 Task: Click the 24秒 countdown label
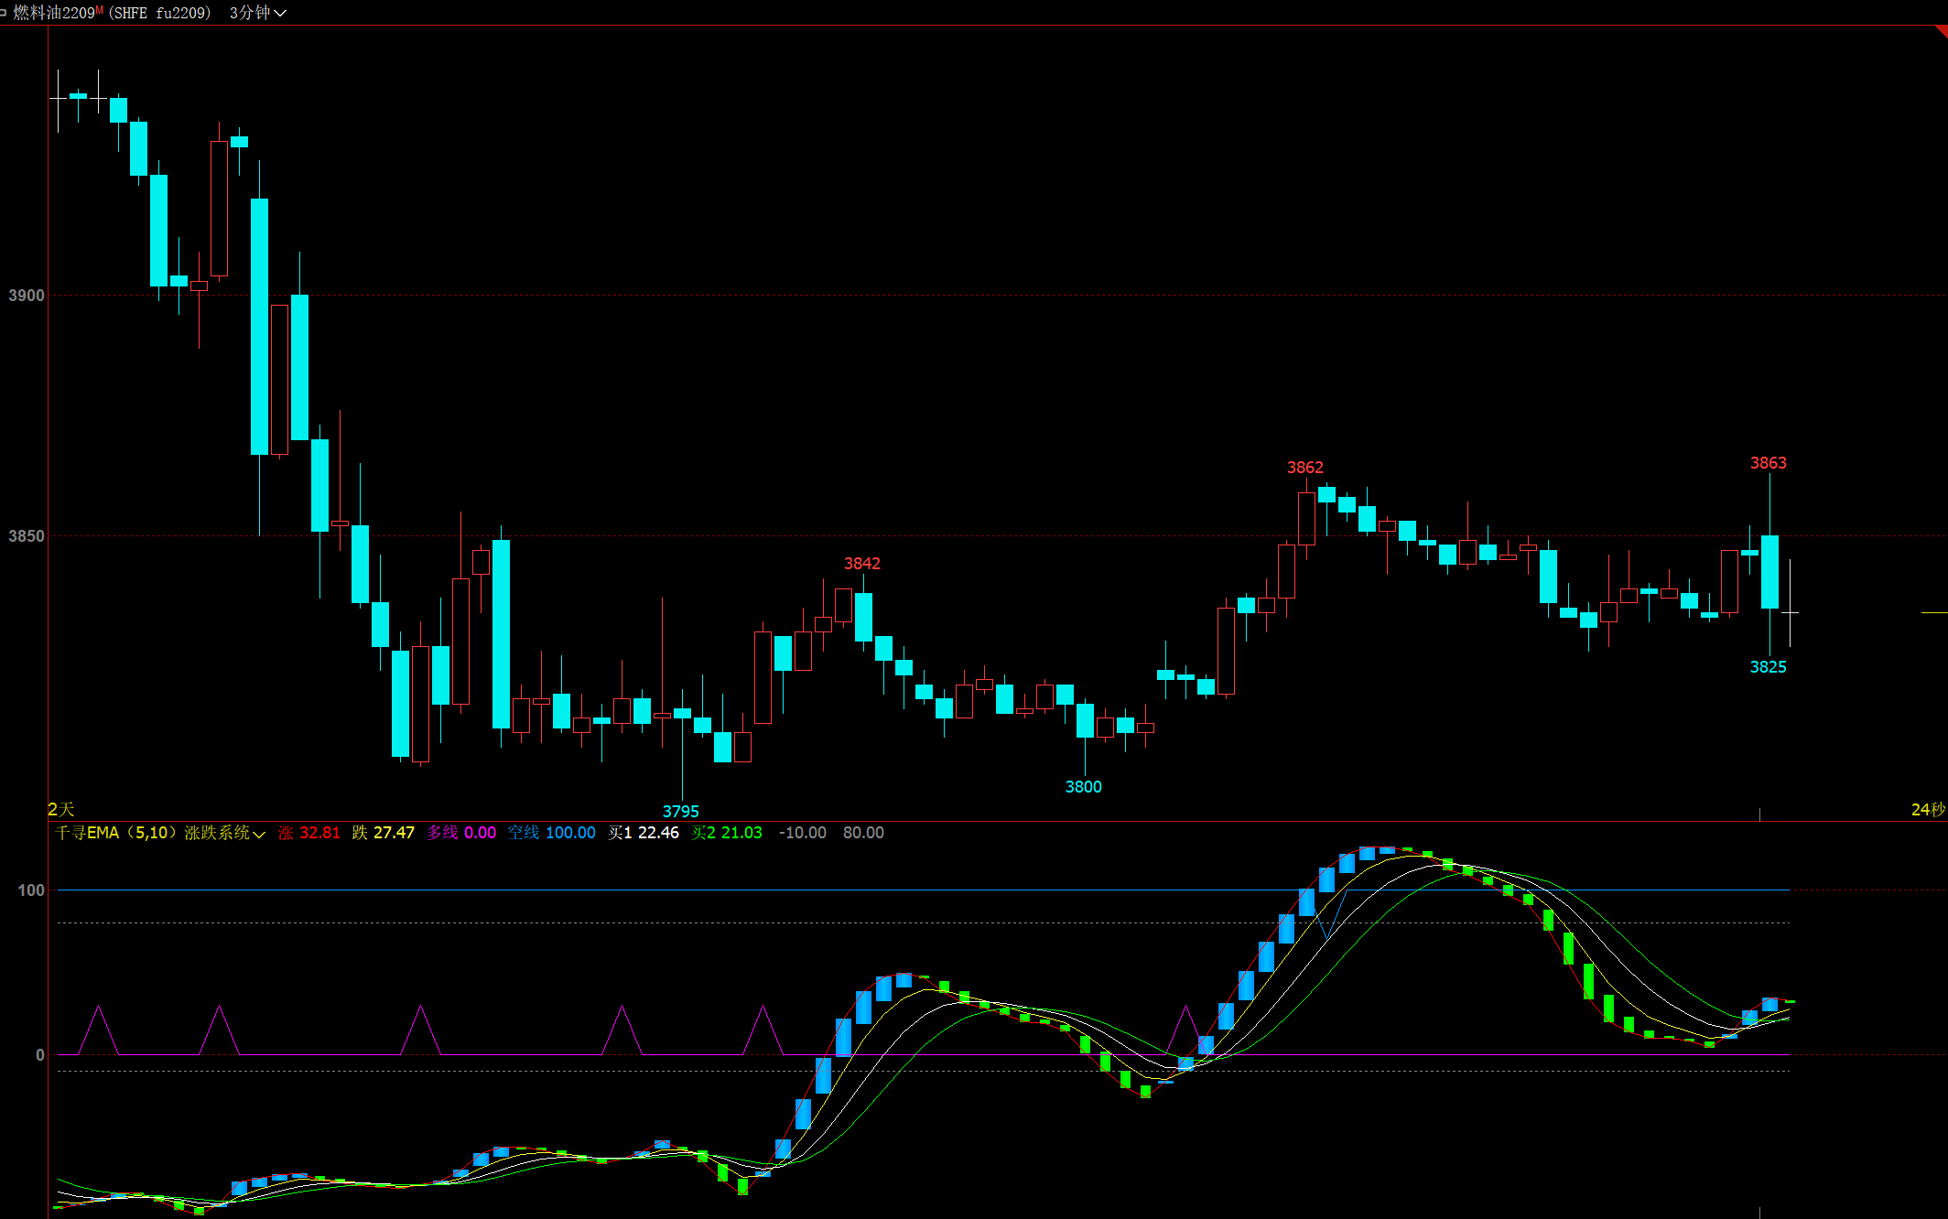pos(1927,809)
